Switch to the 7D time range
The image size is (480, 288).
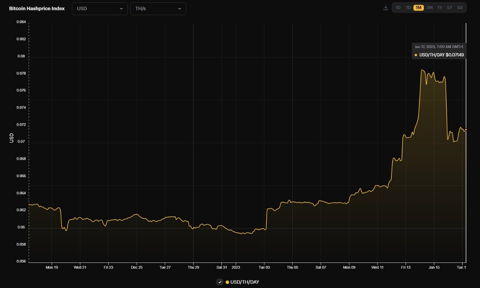[408, 7]
